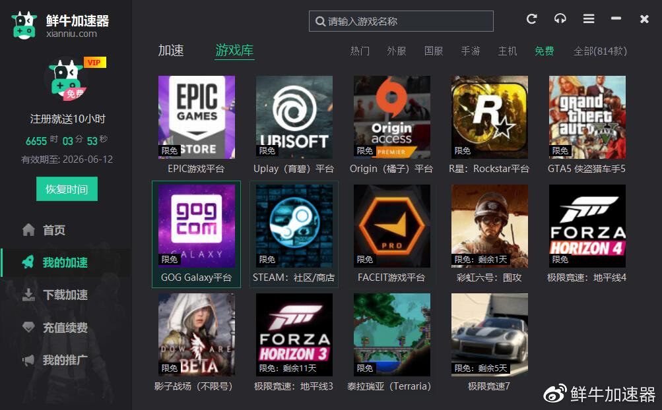662x410 pixels.
Task: Click the rocket icon for 我的加速
Action: (x=28, y=262)
